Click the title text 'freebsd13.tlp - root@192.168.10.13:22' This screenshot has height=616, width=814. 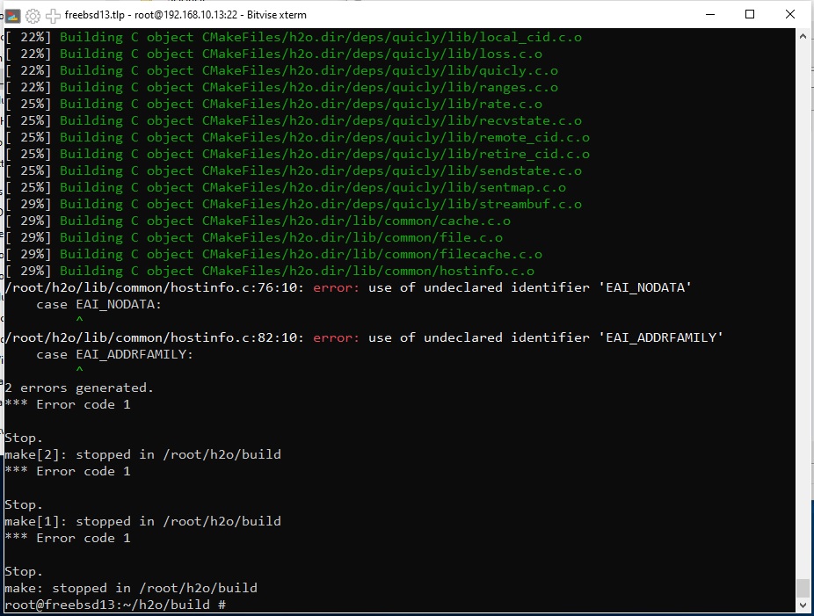tap(151, 15)
